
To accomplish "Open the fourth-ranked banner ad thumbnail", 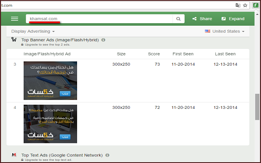I will pyautogui.click(x=50, y=124).
